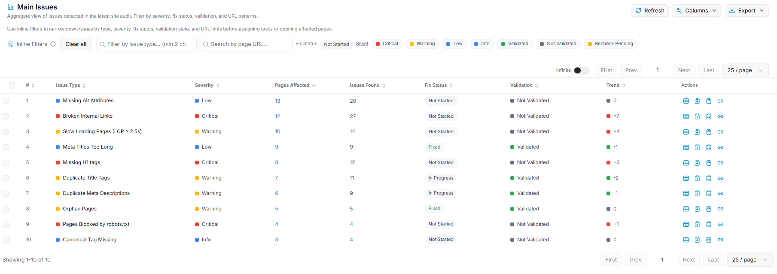The width and height of the screenshot is (777, 274).
Task: Sort by the Trend column sort icon
Action: 624,85
